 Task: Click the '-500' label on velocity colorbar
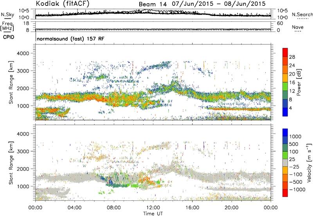coord(296,182)
